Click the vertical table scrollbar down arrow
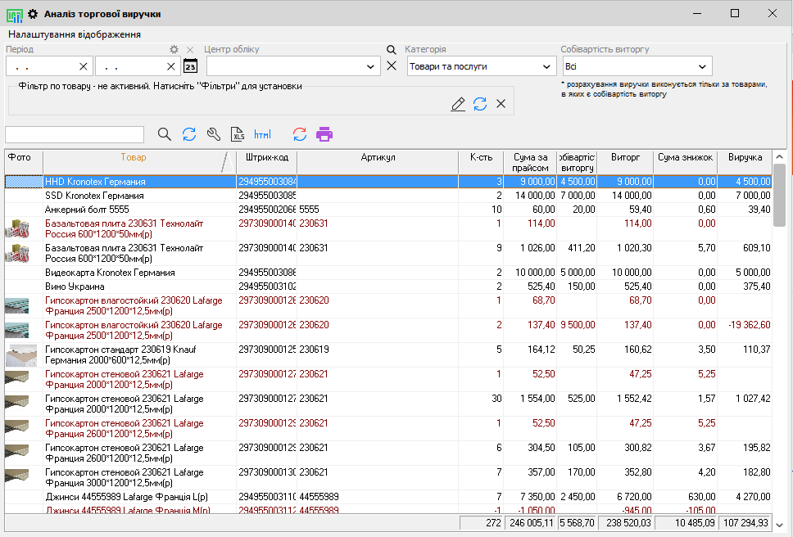 779,525
